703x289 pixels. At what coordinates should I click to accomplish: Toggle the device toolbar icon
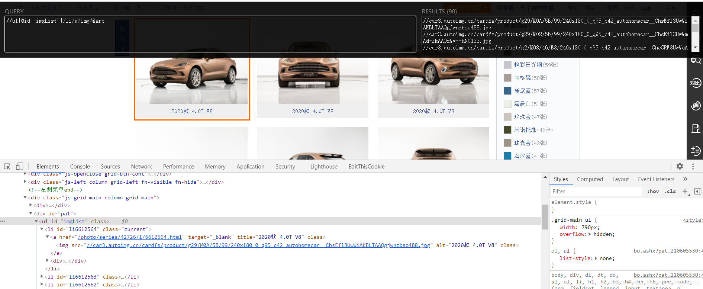20,166
